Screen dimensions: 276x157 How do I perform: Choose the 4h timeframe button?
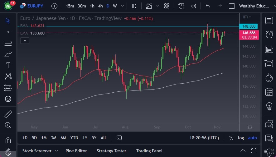pyautogui.click(x=100, y=6)
